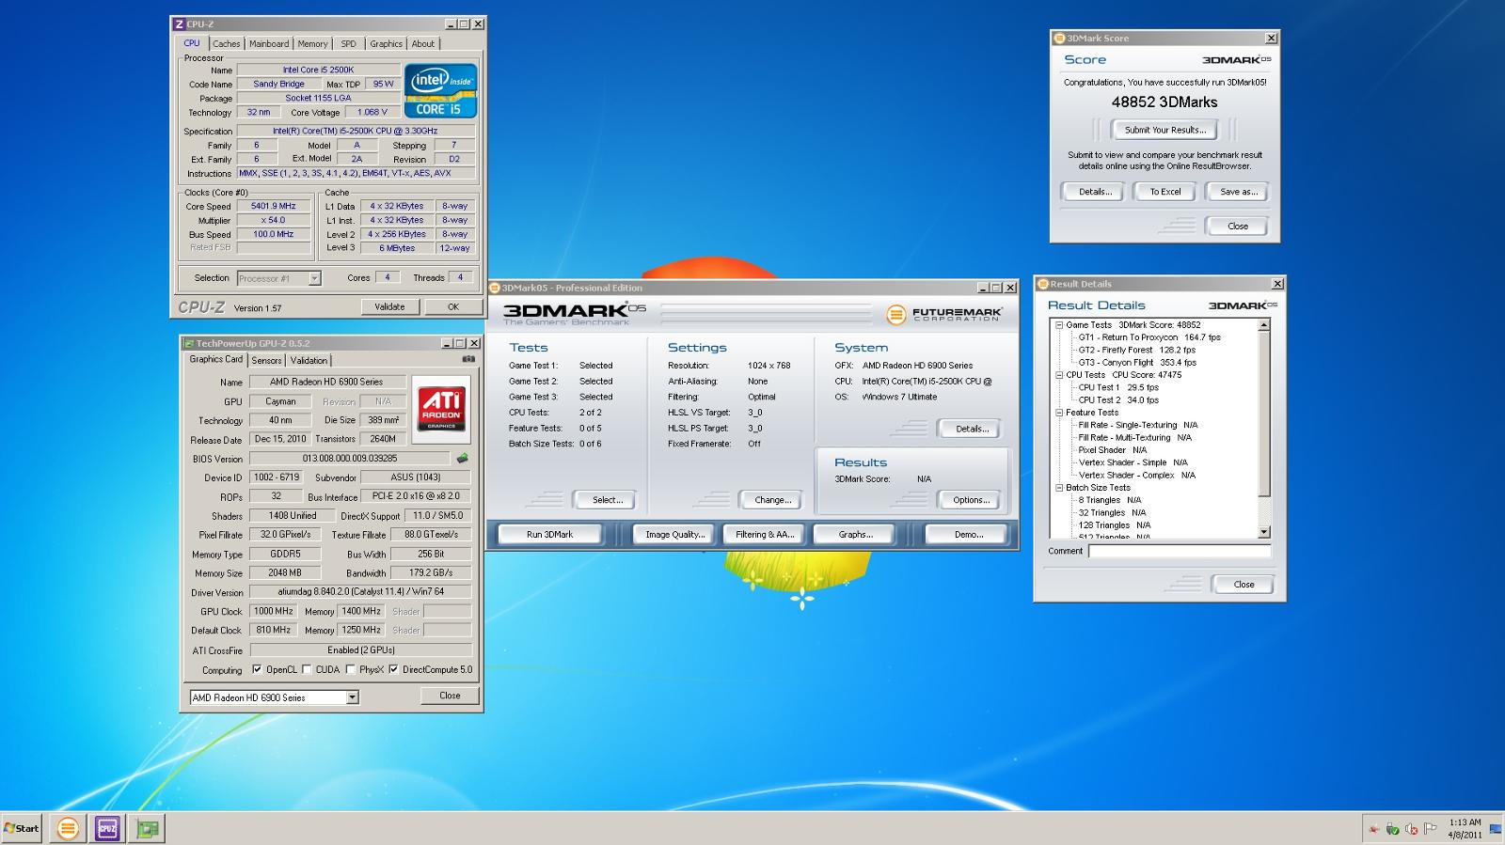
Task: Collapse the Feature Tests tree node
Action: click(1059, 413)
